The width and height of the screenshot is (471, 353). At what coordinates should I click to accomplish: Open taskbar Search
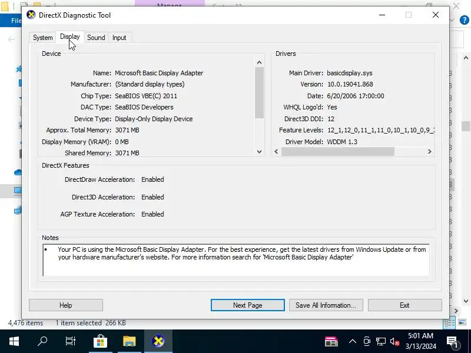click(x=42, y=341)
